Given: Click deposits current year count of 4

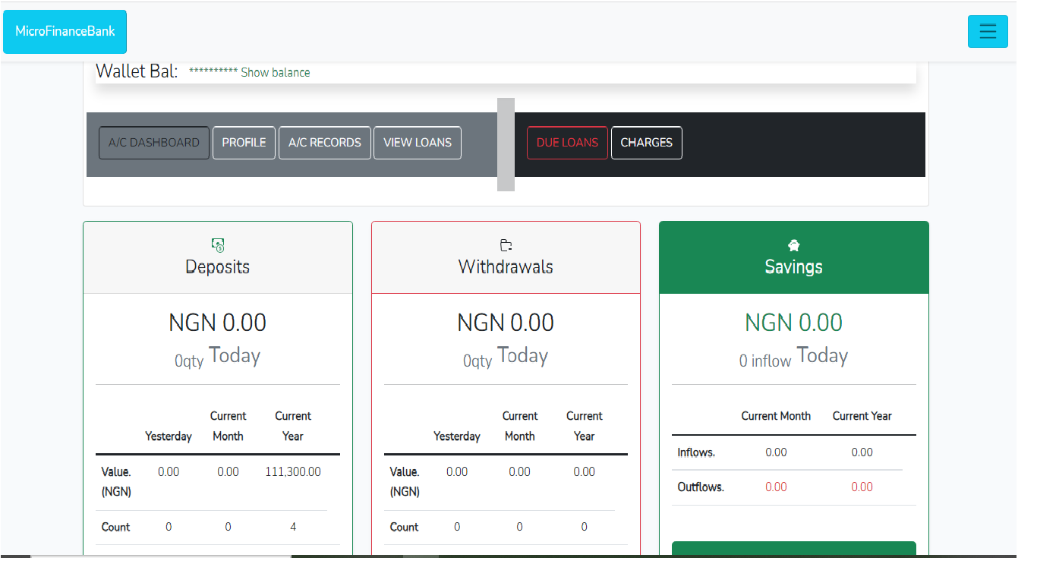Looking at the screenshot, I should click(293, 527).
